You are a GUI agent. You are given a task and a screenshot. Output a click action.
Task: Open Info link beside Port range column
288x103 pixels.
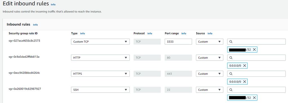184,33
